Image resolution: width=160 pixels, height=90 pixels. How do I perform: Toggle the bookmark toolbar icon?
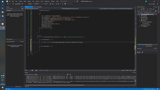pyautogui.click(x=65, y=4)
